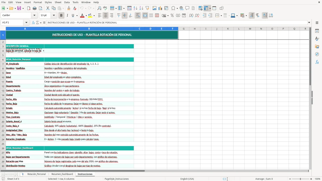Apply the yellow background color
Viewport: 322px width, 181px height.
pyautogui.click(x=90, y=16)
